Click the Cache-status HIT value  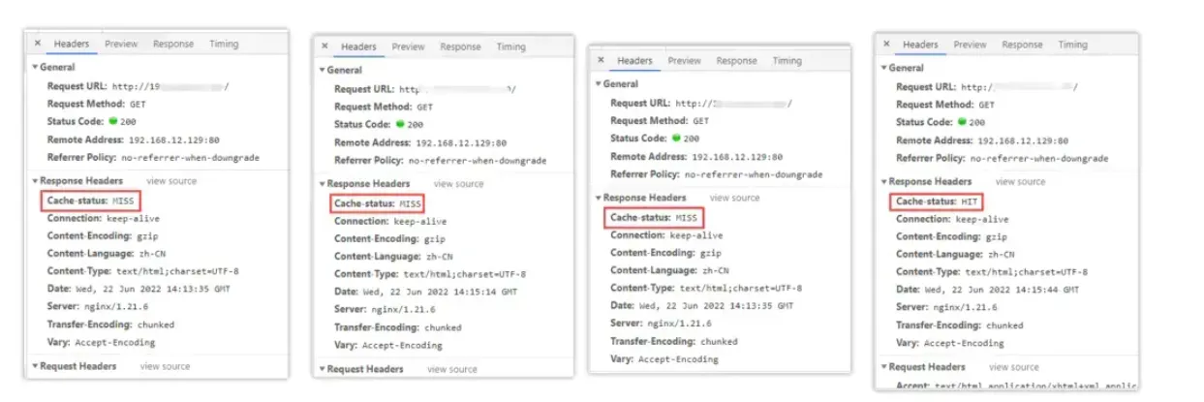pos(972,201)
